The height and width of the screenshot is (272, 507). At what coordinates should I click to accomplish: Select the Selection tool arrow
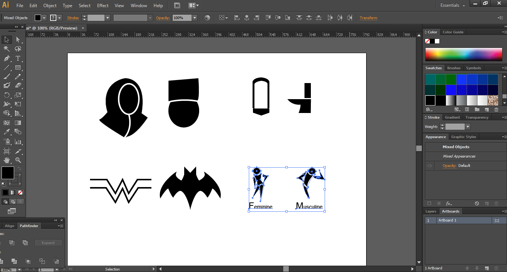pyautogui.click(x=7, y=39)
